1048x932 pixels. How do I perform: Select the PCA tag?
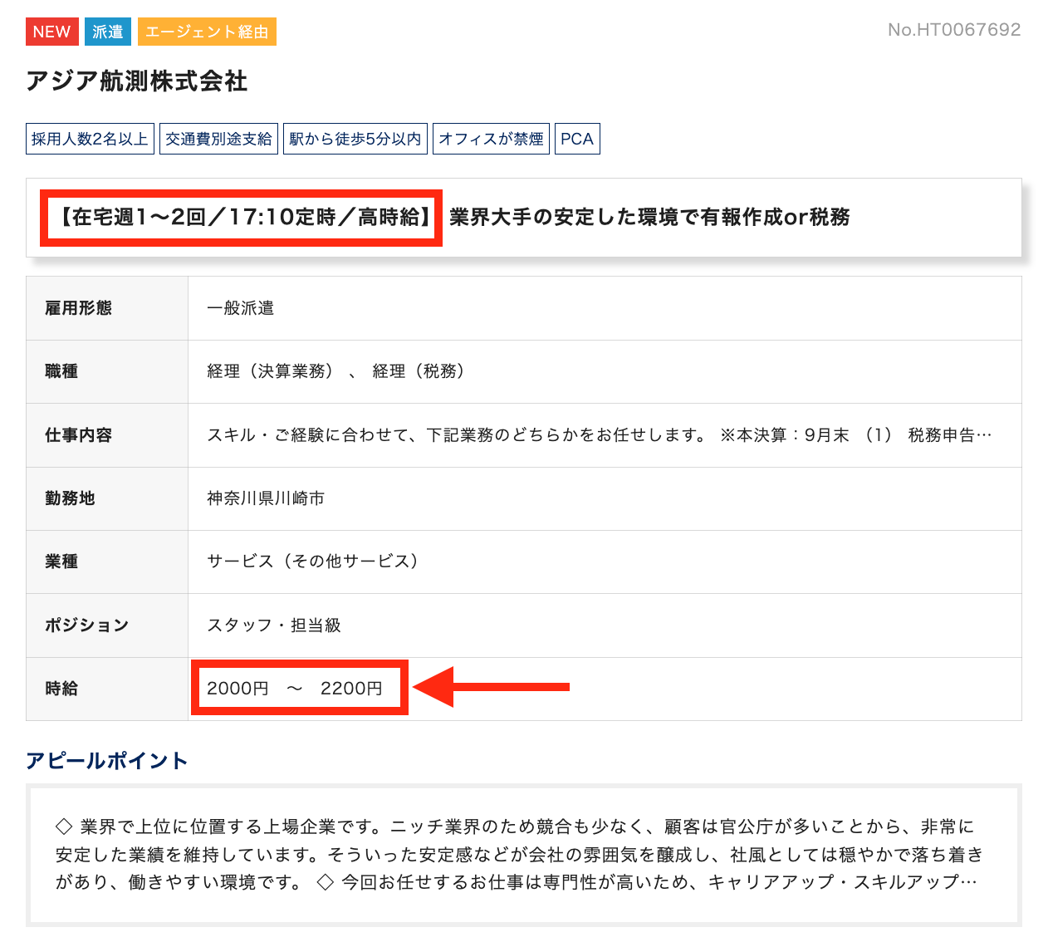pyautogui.click(x=576, y=139)
